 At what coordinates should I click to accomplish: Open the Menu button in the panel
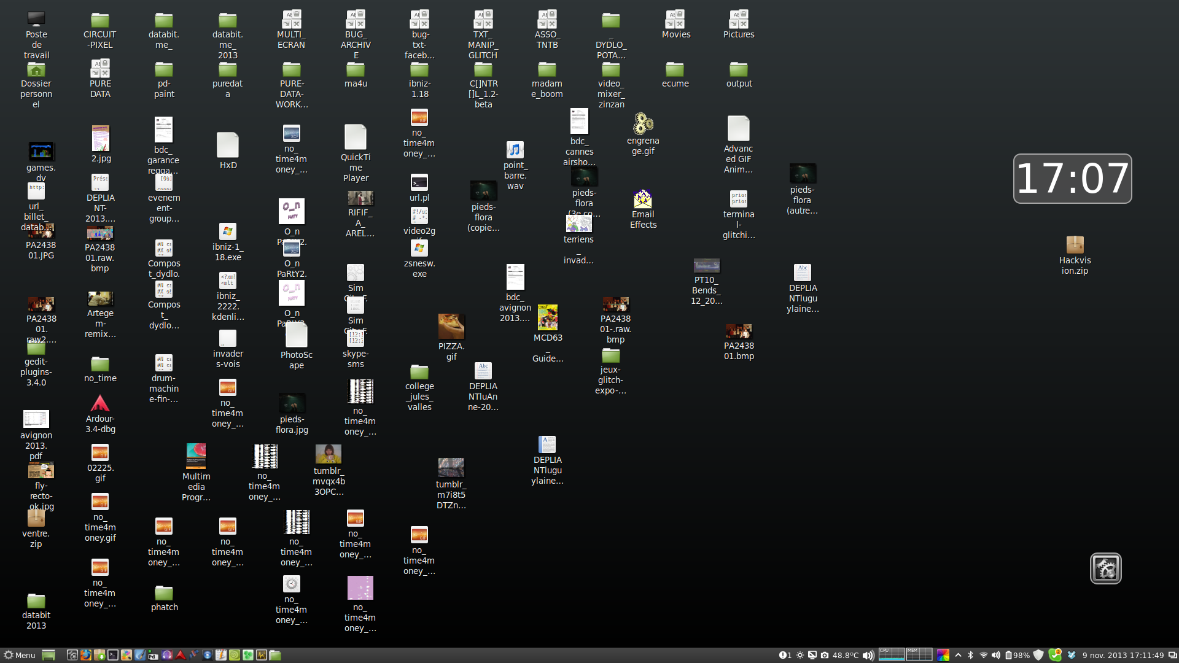[20, 655]
